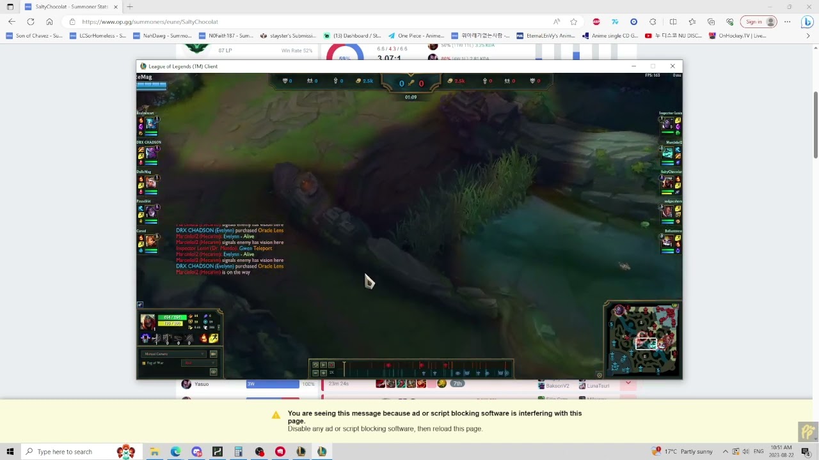Click the red record button in replay controls
This screenshot has height=460, width=819.
click(331, 365)
